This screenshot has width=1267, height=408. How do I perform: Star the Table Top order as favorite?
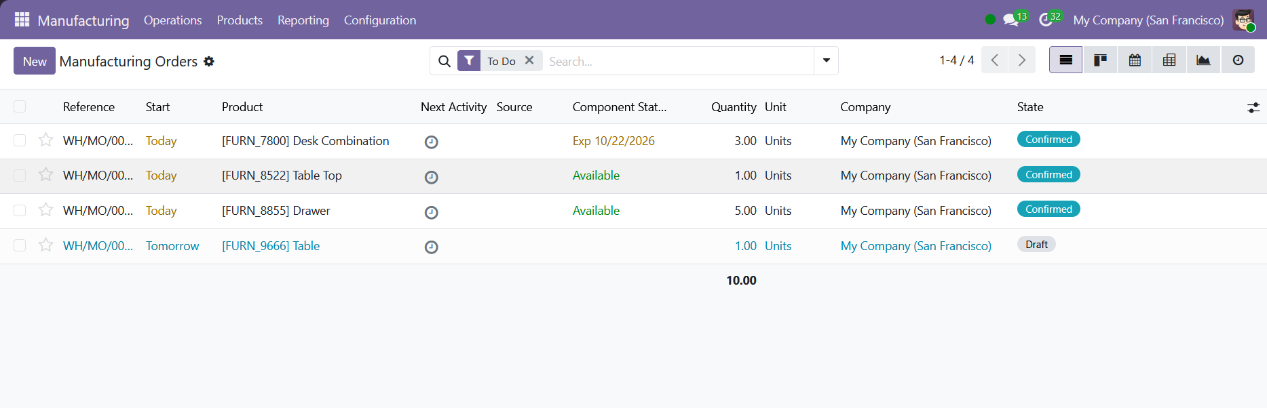click(x=45, y=175)
